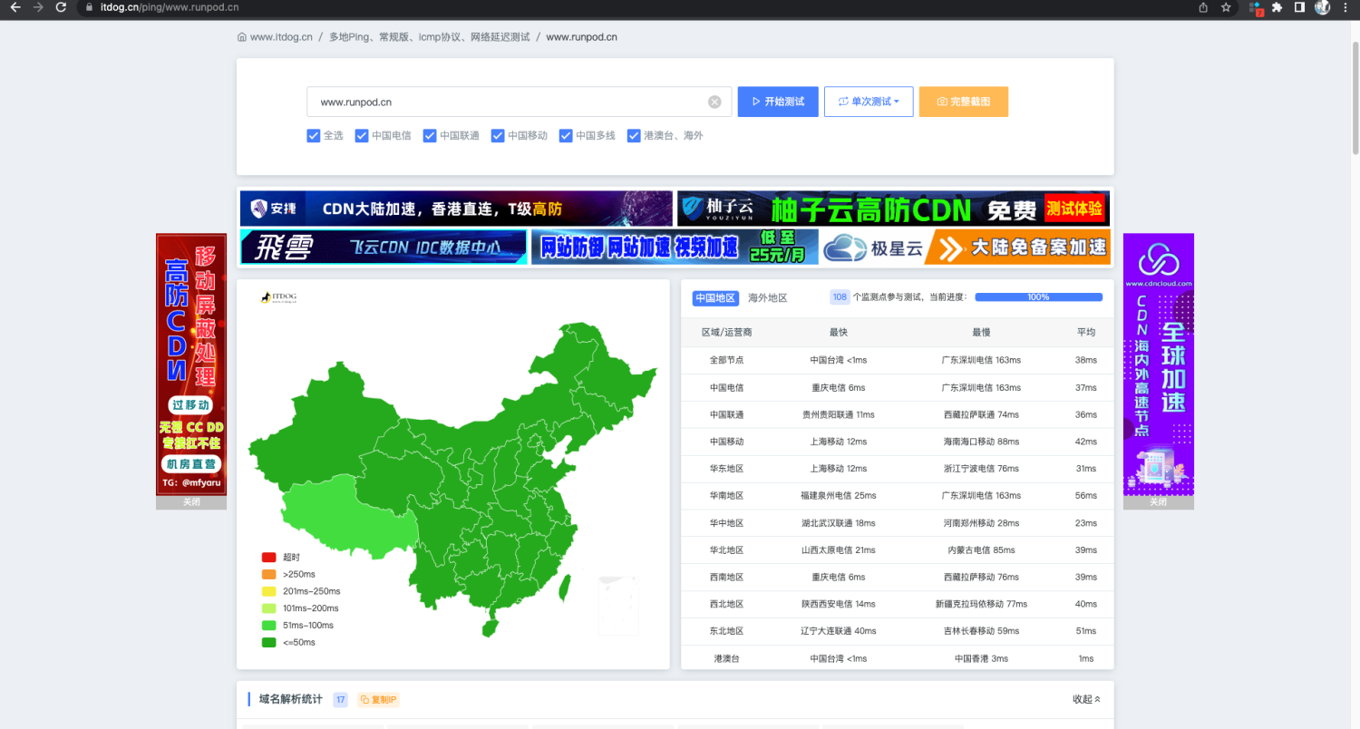The width and height of the screenshot is (1360, 729).
Task: Open the 安捷 CDN banner ad
Action: 456,209
